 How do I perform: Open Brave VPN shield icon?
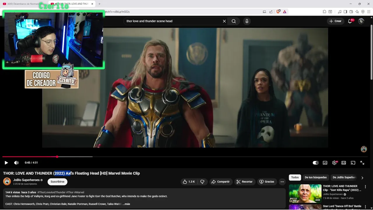tap(363, 12)
